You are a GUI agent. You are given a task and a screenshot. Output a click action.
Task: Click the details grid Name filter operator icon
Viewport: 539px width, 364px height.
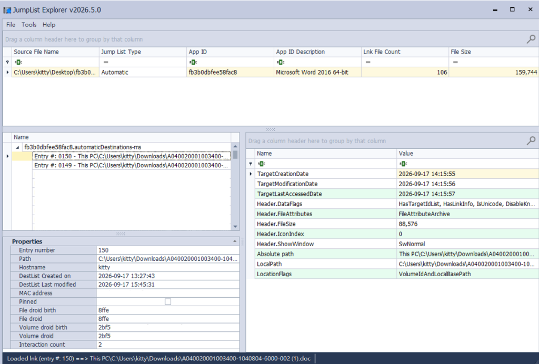pyautogui.click(x=261, y=164)
